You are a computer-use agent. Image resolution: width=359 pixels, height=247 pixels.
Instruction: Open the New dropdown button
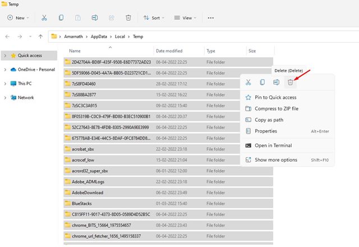click(18, 17)
